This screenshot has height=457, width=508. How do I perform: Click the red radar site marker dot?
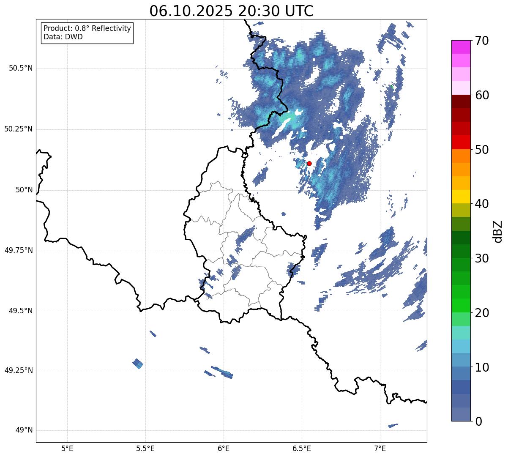click(309, 163)
